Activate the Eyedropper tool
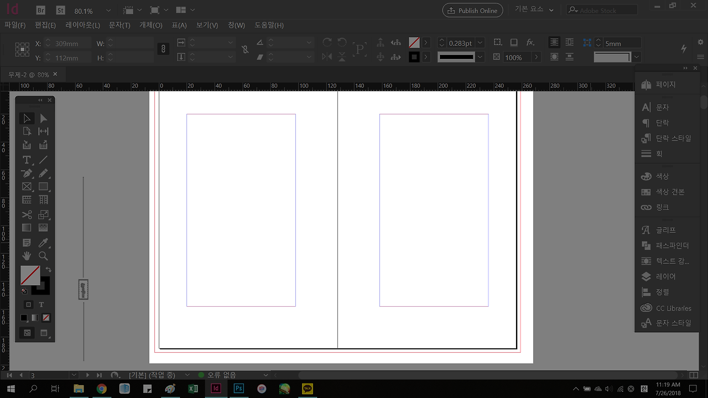The image size is (708, 398). point(43,243)
